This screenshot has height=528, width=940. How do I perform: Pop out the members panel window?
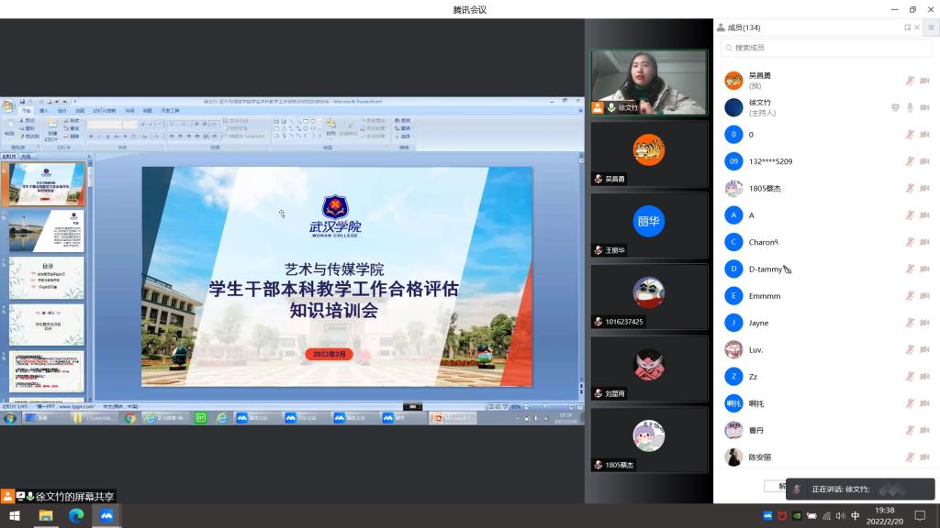(907, 27)
